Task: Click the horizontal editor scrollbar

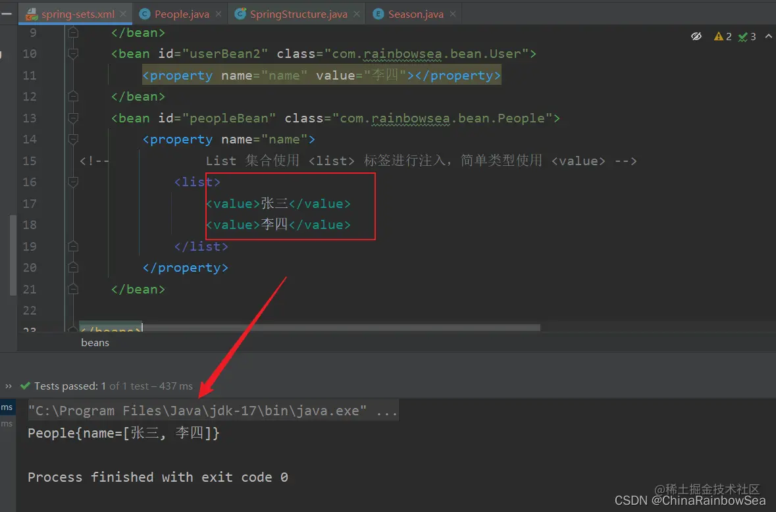Action: 342,328
